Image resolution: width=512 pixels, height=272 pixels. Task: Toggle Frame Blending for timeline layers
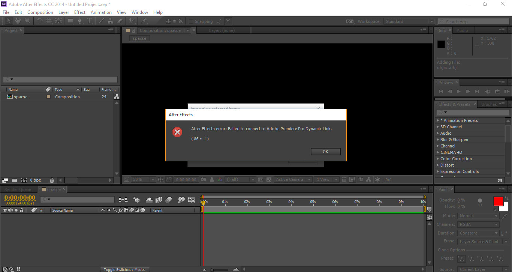[159, 200]
